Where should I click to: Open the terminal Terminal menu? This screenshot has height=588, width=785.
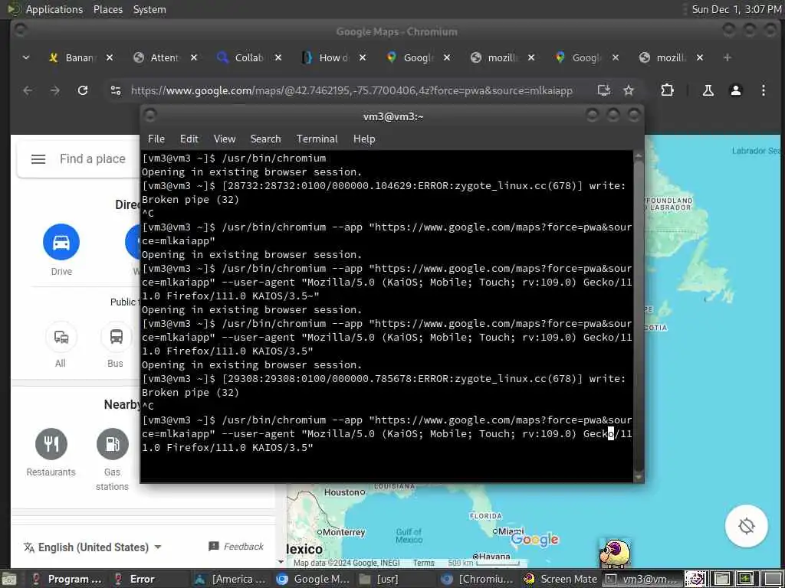pyautogui.click(x=317, y=139)
